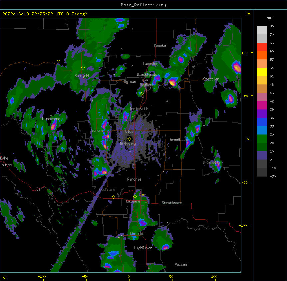Click the Banff label
Screen dimensions: 287x281
click(x=41, y=189)
